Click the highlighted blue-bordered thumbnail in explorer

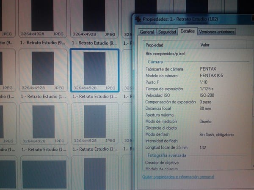(95, 70)
